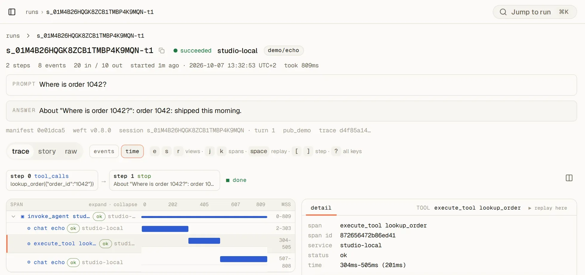This screenshot has width=585, height=275.
Task: Click the 'j' key shortcut chip
Action: click(210, 151)
